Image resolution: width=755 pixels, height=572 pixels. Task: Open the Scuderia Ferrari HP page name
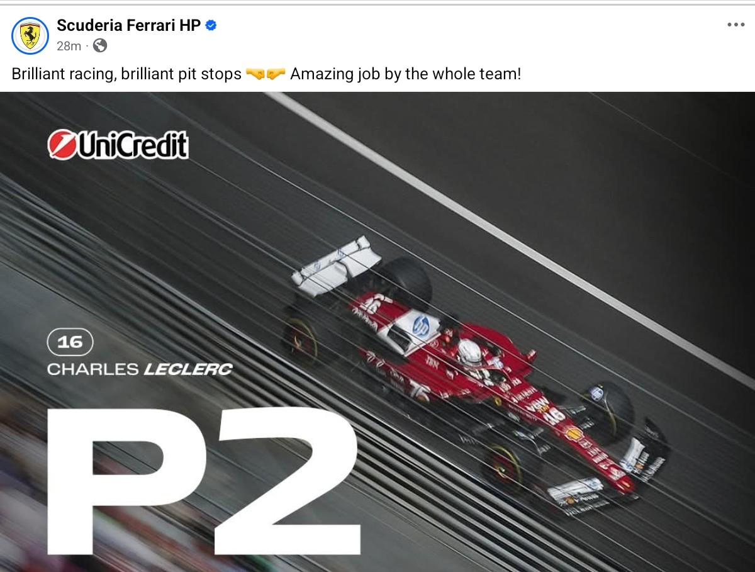[x=128, y=25]
